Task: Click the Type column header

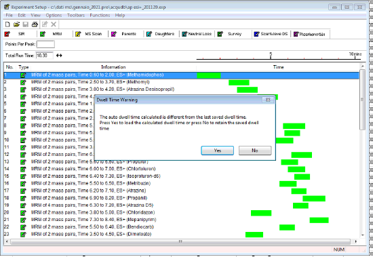Action: pos(24,67)
